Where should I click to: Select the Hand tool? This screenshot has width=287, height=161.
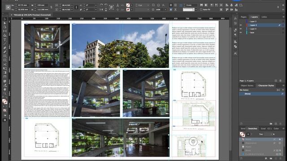coord(5,89)
